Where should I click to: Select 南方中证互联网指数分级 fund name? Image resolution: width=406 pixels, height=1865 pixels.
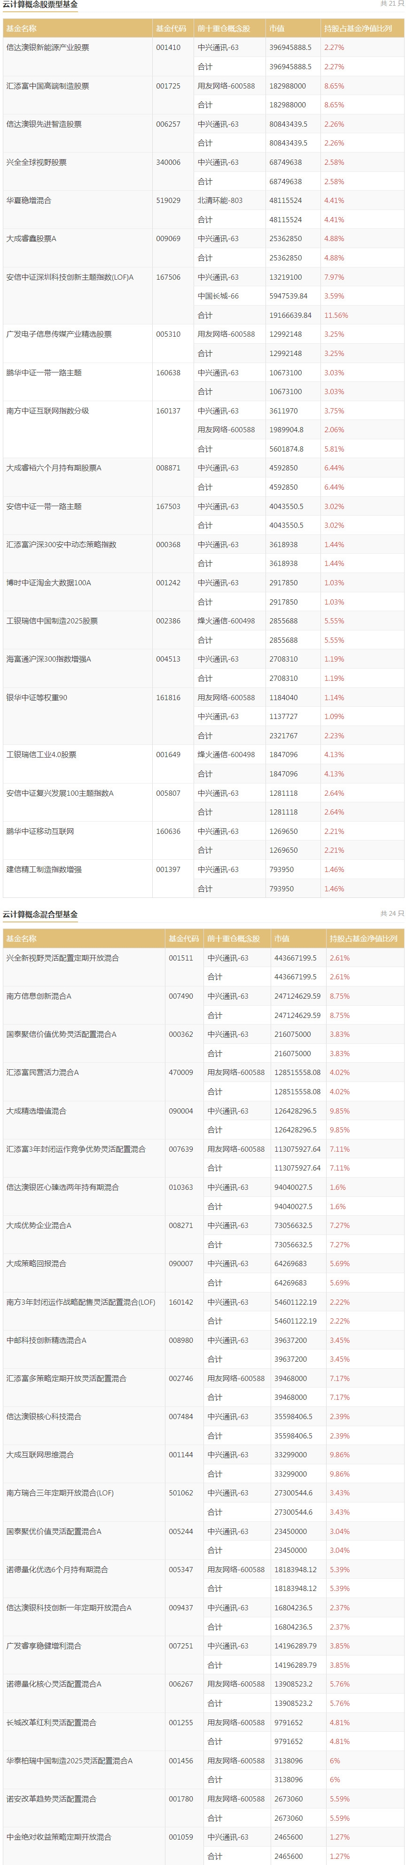tap(47, 411)
